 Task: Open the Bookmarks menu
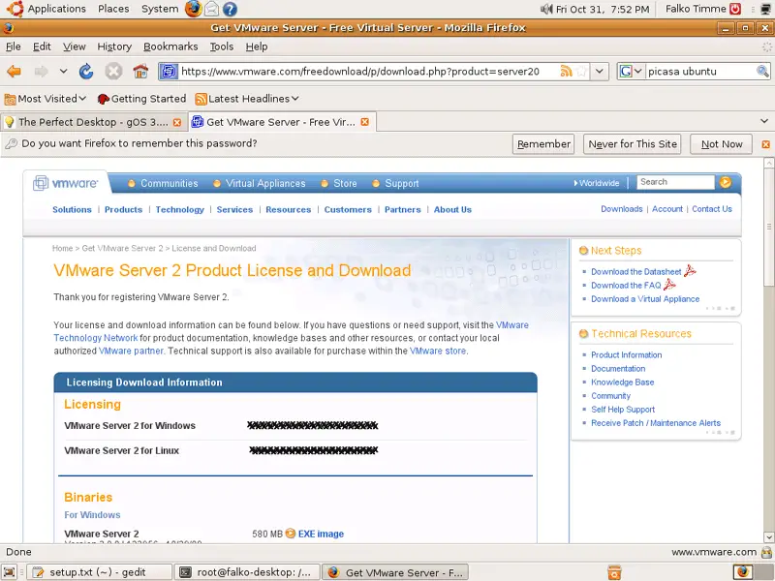click(x=170, y=46)
